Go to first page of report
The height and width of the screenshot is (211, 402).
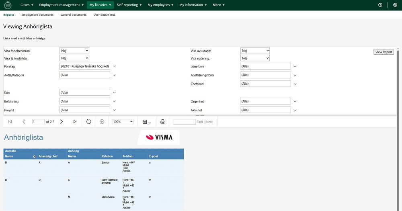coord(10,122)
